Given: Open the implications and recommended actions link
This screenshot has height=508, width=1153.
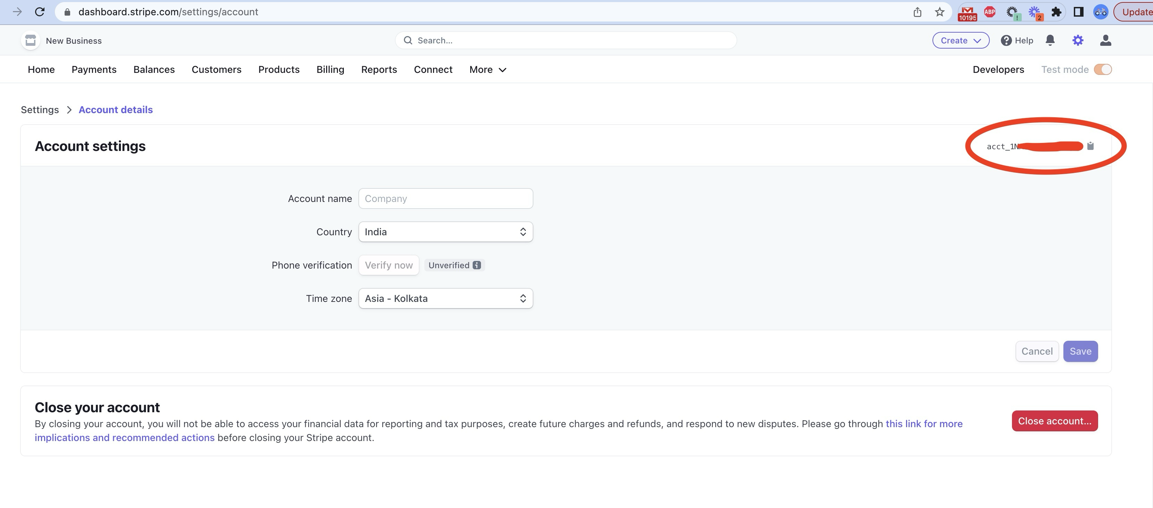Looking at the screenshot, I should click(x=124, y=437).
